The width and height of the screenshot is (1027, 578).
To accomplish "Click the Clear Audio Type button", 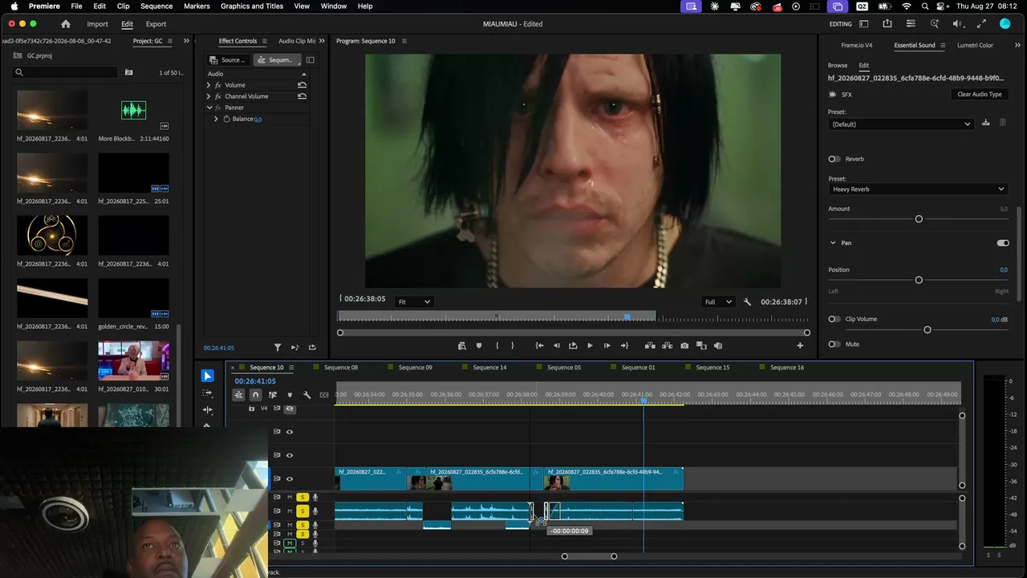I will [x=980, y=95].
